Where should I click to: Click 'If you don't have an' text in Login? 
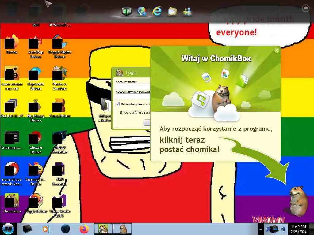click(135, 112)
